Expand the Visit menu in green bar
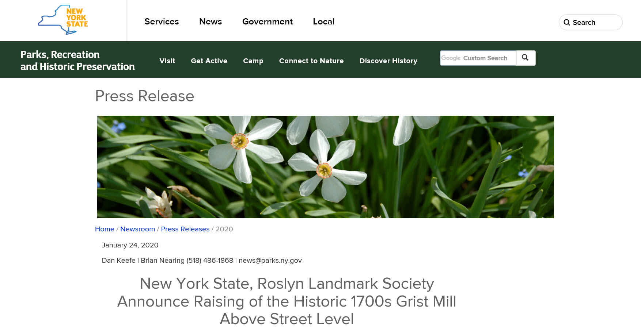 [x=167, y=61]
